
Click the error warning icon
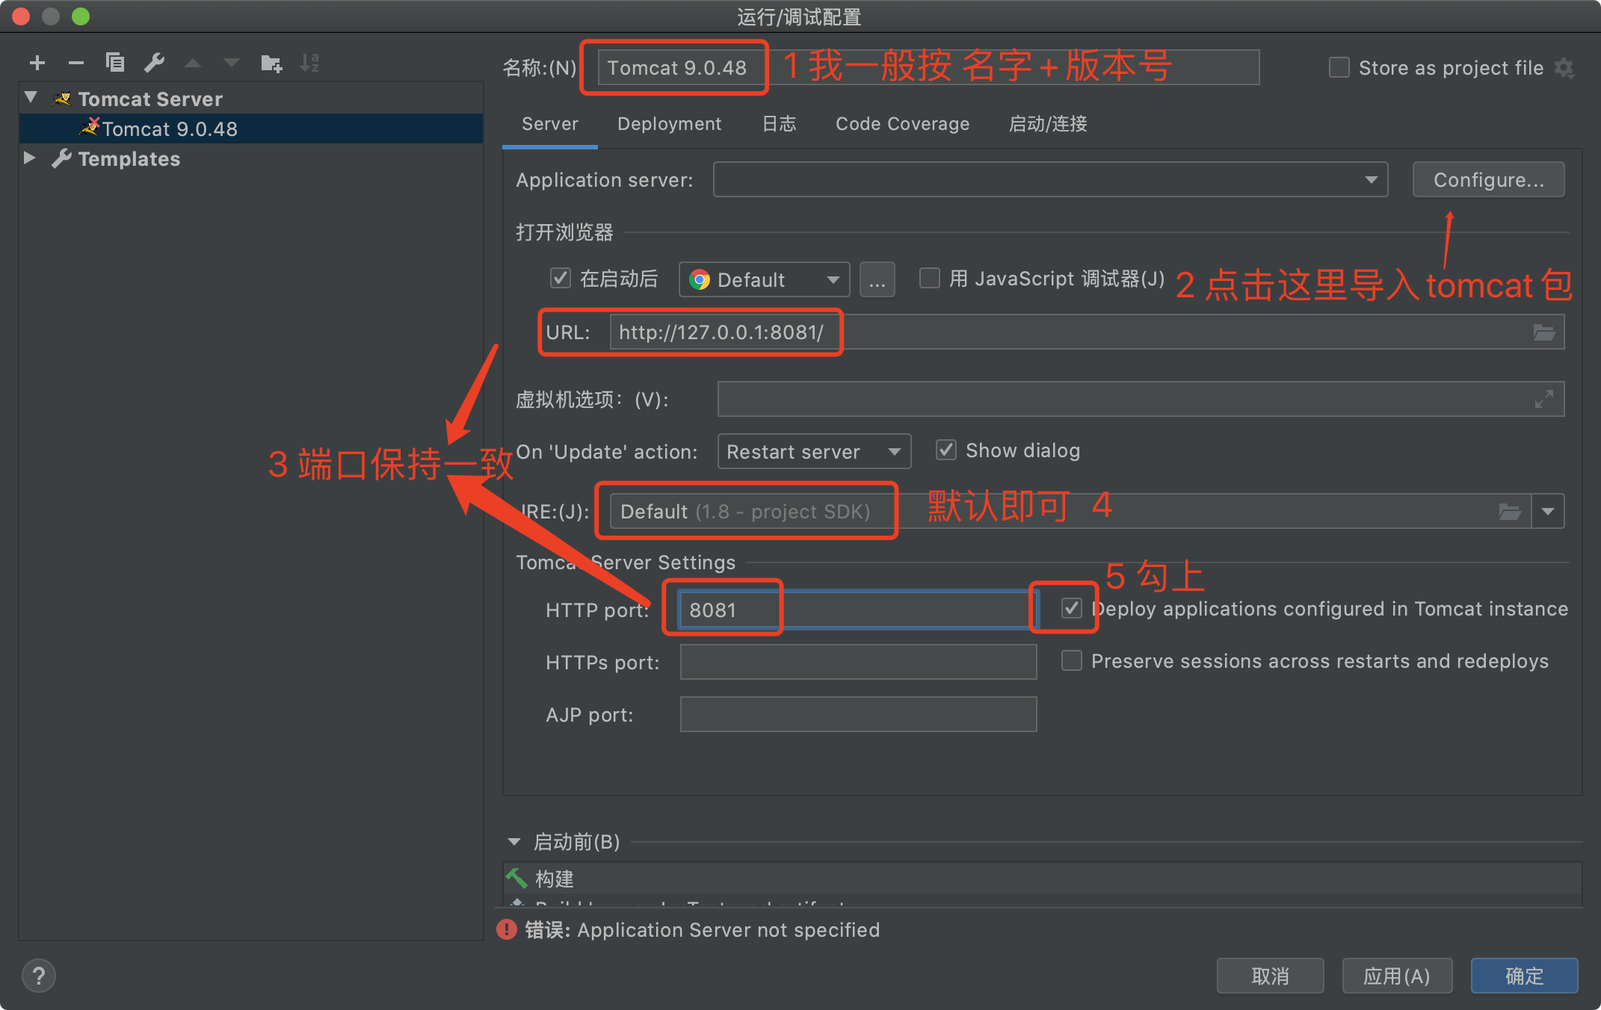tap(507, 929)
